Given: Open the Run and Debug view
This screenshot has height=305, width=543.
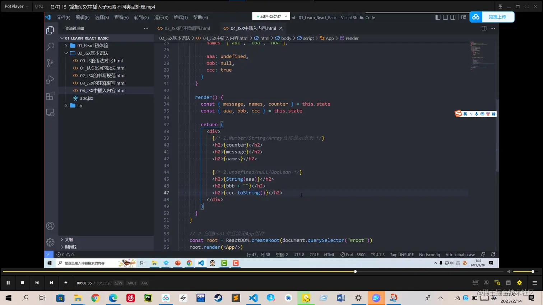Looking at the screenshot, I should [50, 80].
